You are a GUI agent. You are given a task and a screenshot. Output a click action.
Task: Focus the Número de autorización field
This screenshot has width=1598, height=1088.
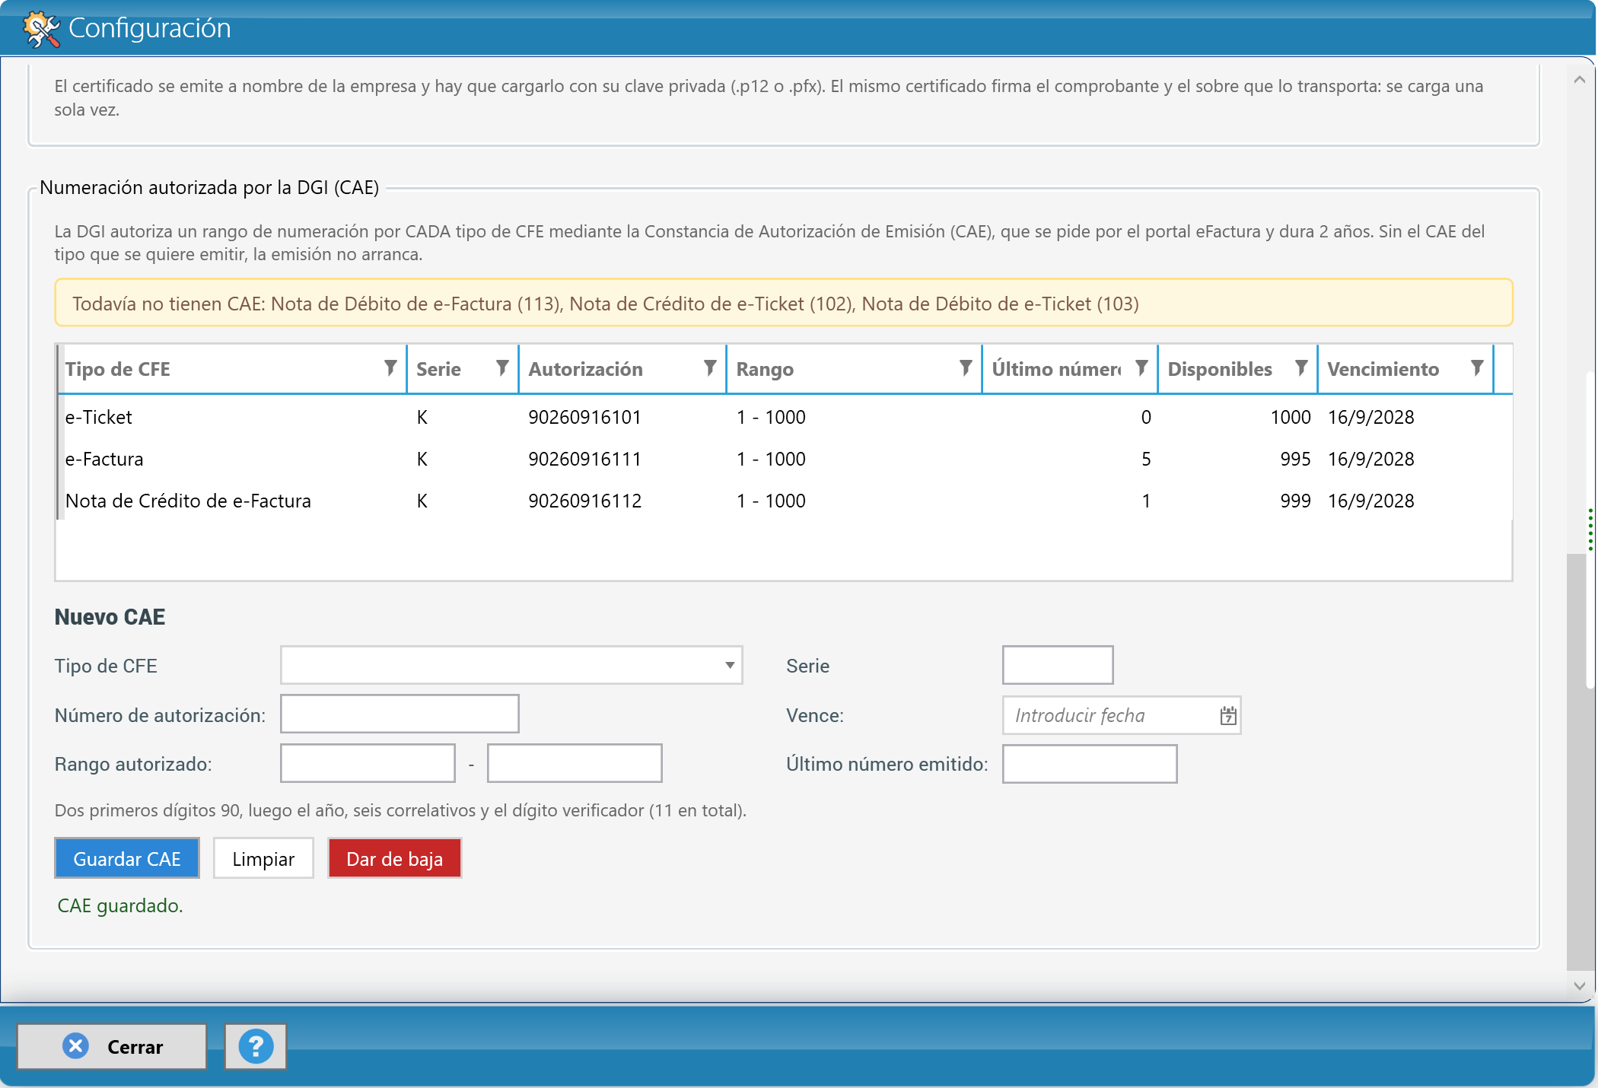pyautogui.click(x=399, y=714)
